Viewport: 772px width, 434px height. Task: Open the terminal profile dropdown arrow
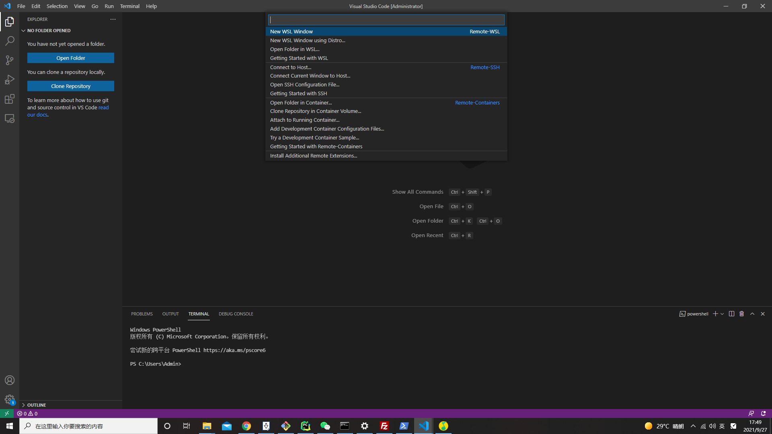[x=722, y=314]
